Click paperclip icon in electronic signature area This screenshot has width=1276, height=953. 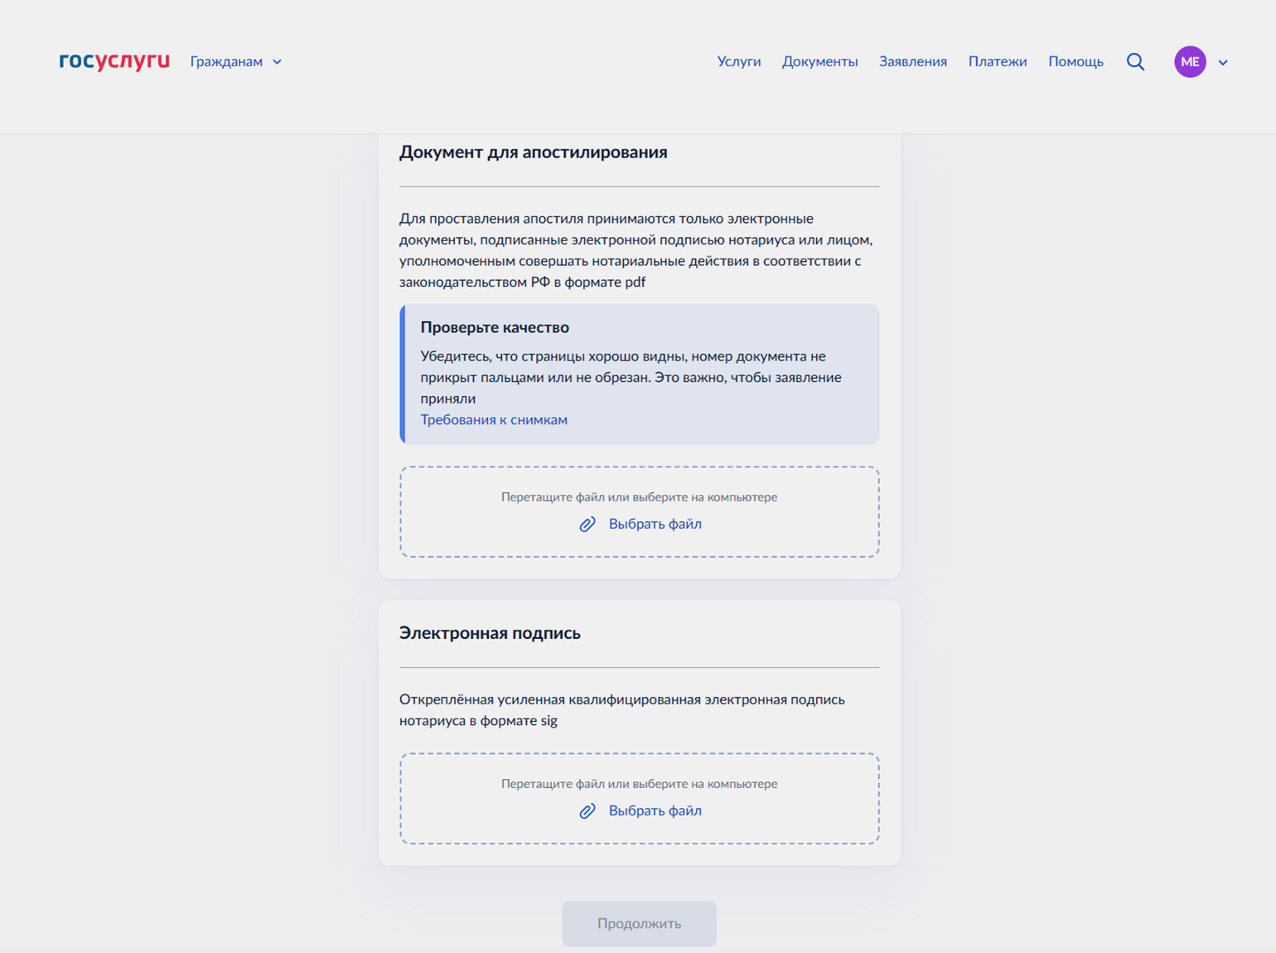pos(587,811)
